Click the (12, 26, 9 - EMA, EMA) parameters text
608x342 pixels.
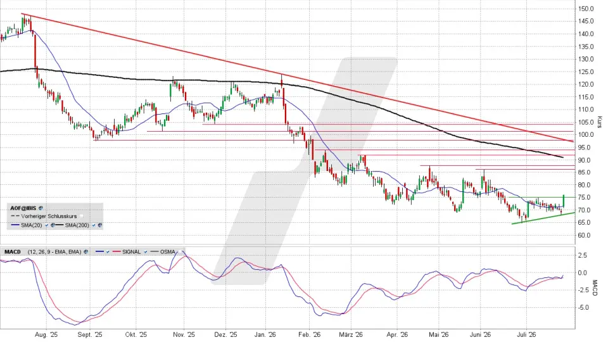pyautogui.click(x=54, y=251)
